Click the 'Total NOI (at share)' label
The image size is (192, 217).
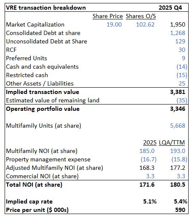34,185
